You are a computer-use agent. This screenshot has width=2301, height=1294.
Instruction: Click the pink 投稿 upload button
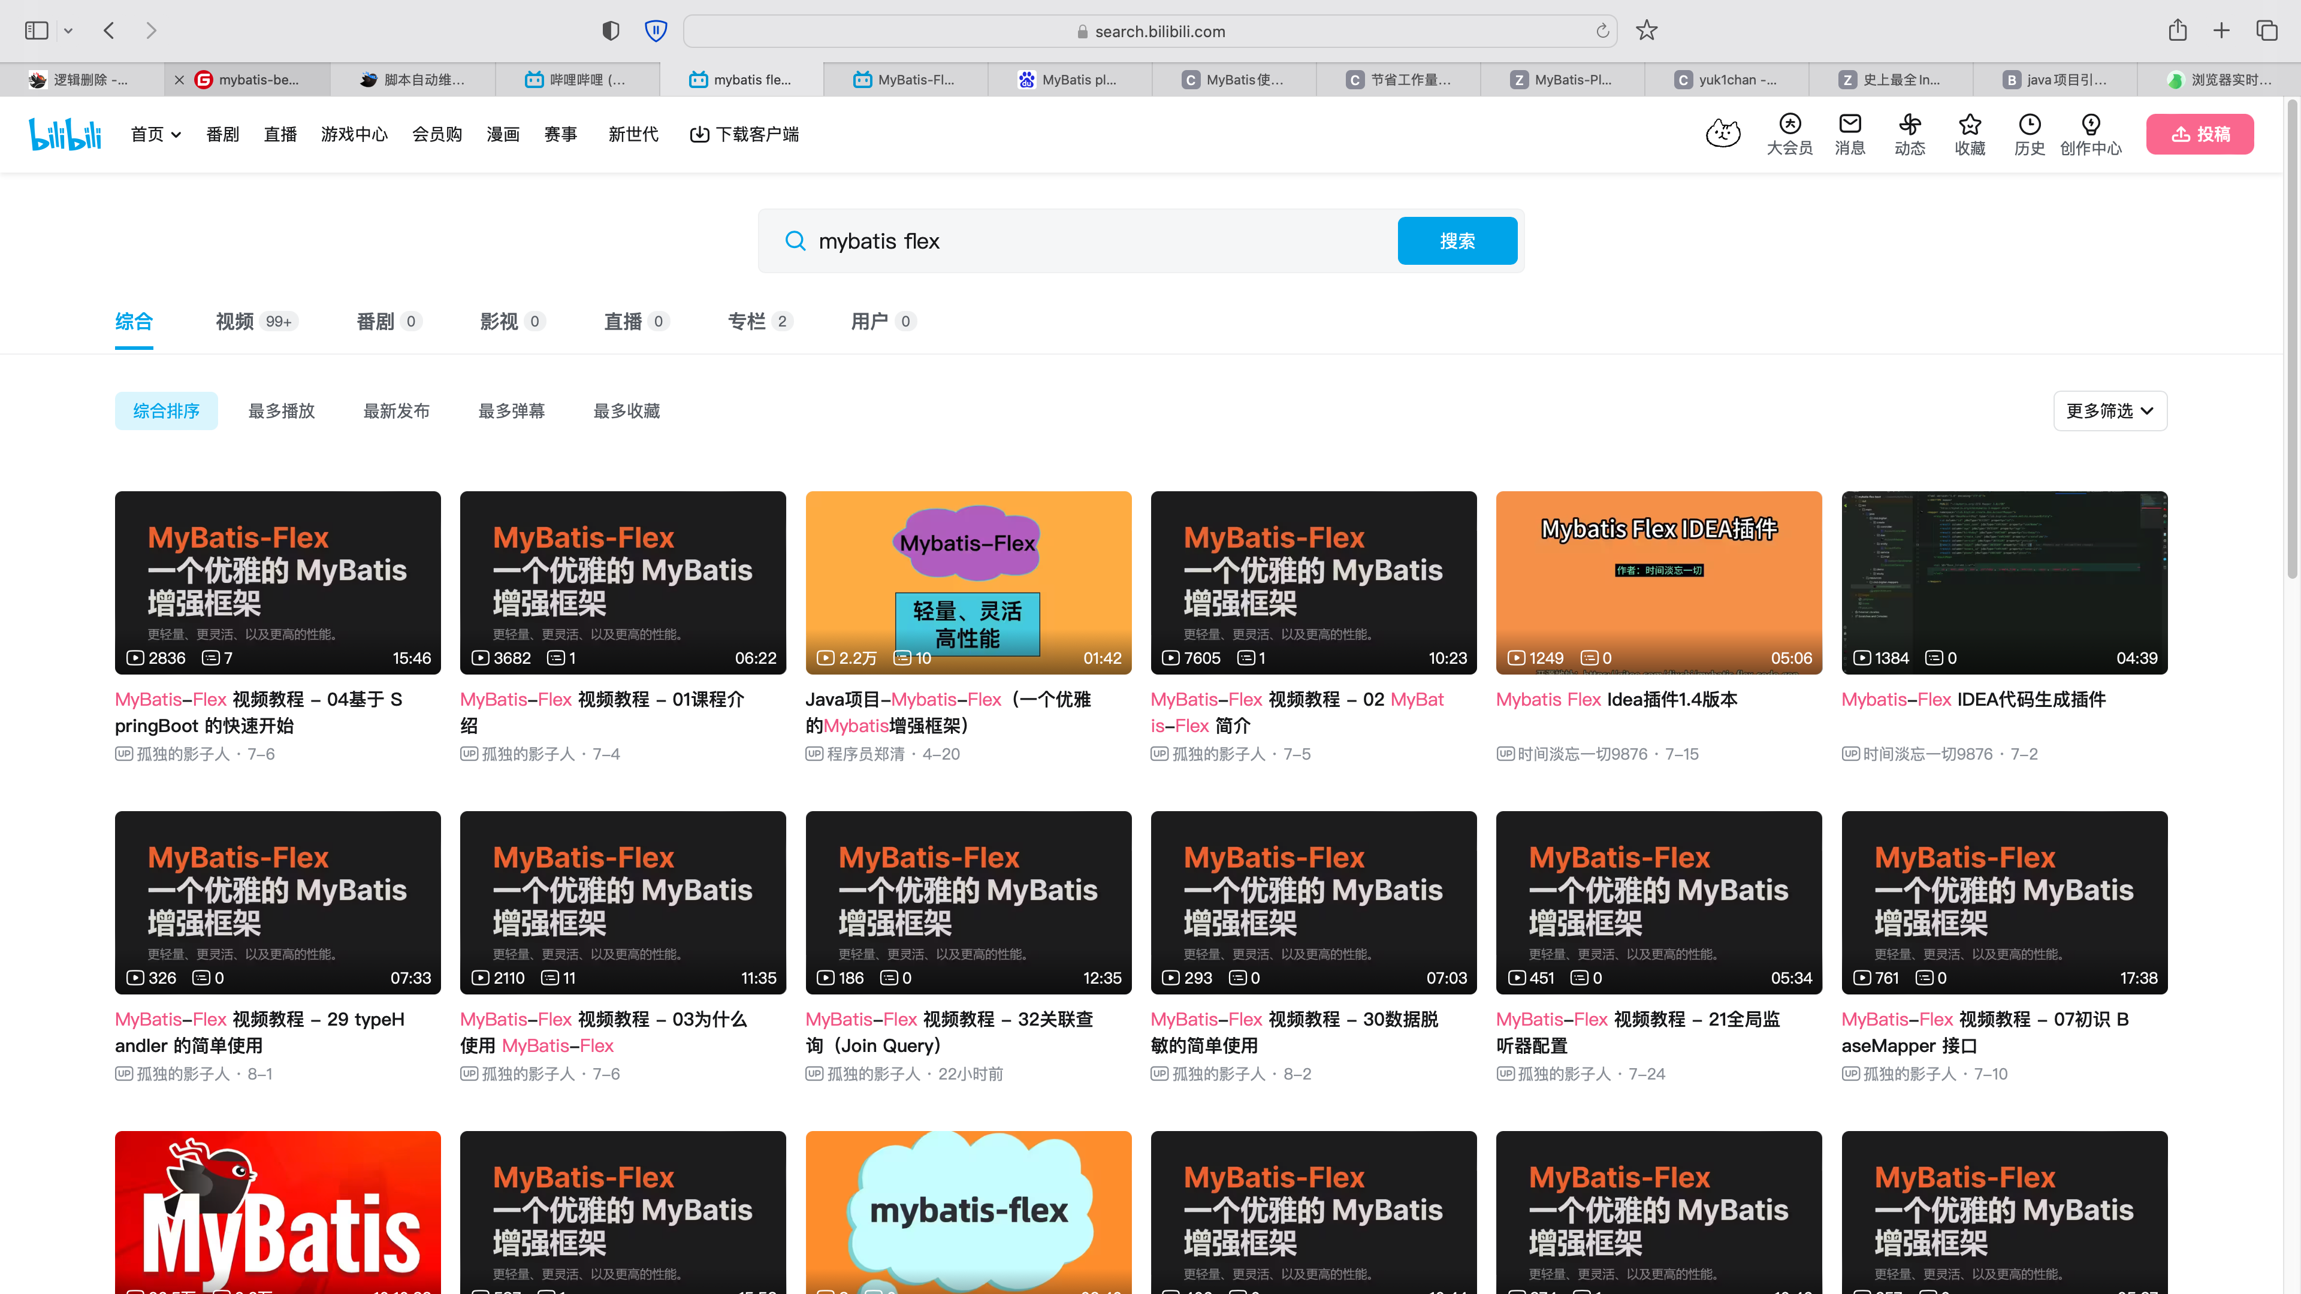click(x=2199, y=134)
